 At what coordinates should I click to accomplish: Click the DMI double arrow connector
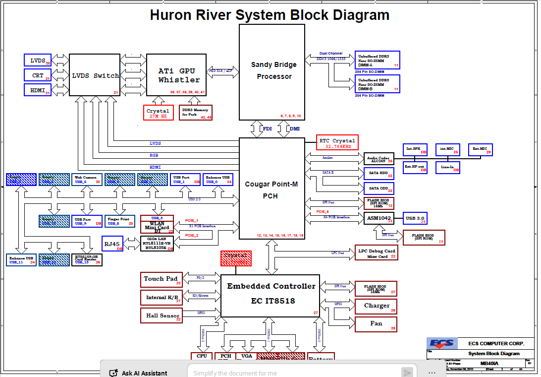pos(283,129)
